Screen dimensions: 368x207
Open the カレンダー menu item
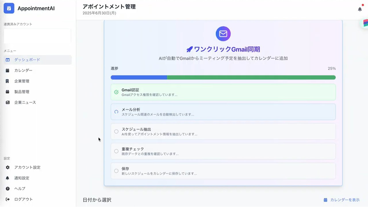[38, 70]
